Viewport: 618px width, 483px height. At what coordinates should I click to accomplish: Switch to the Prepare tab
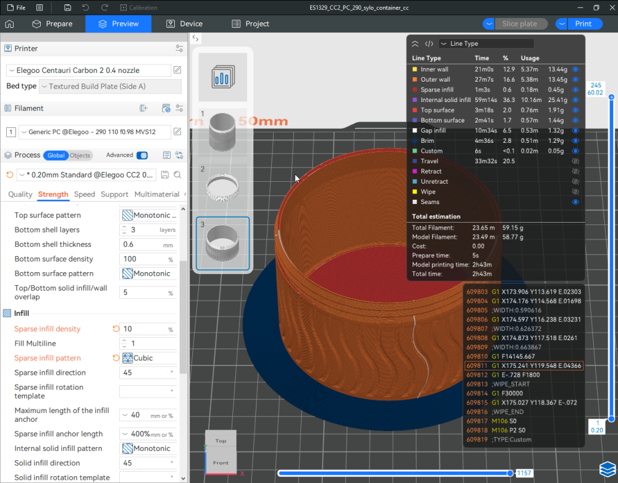[52, 24]
